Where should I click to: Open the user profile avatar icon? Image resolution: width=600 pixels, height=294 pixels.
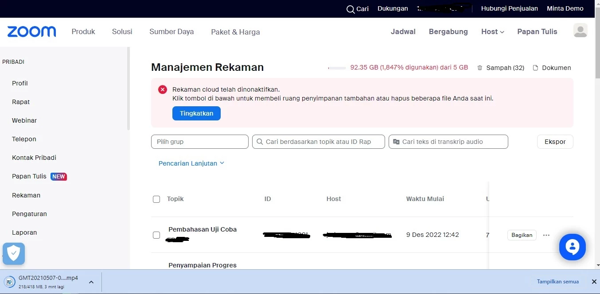coord(581,31)
